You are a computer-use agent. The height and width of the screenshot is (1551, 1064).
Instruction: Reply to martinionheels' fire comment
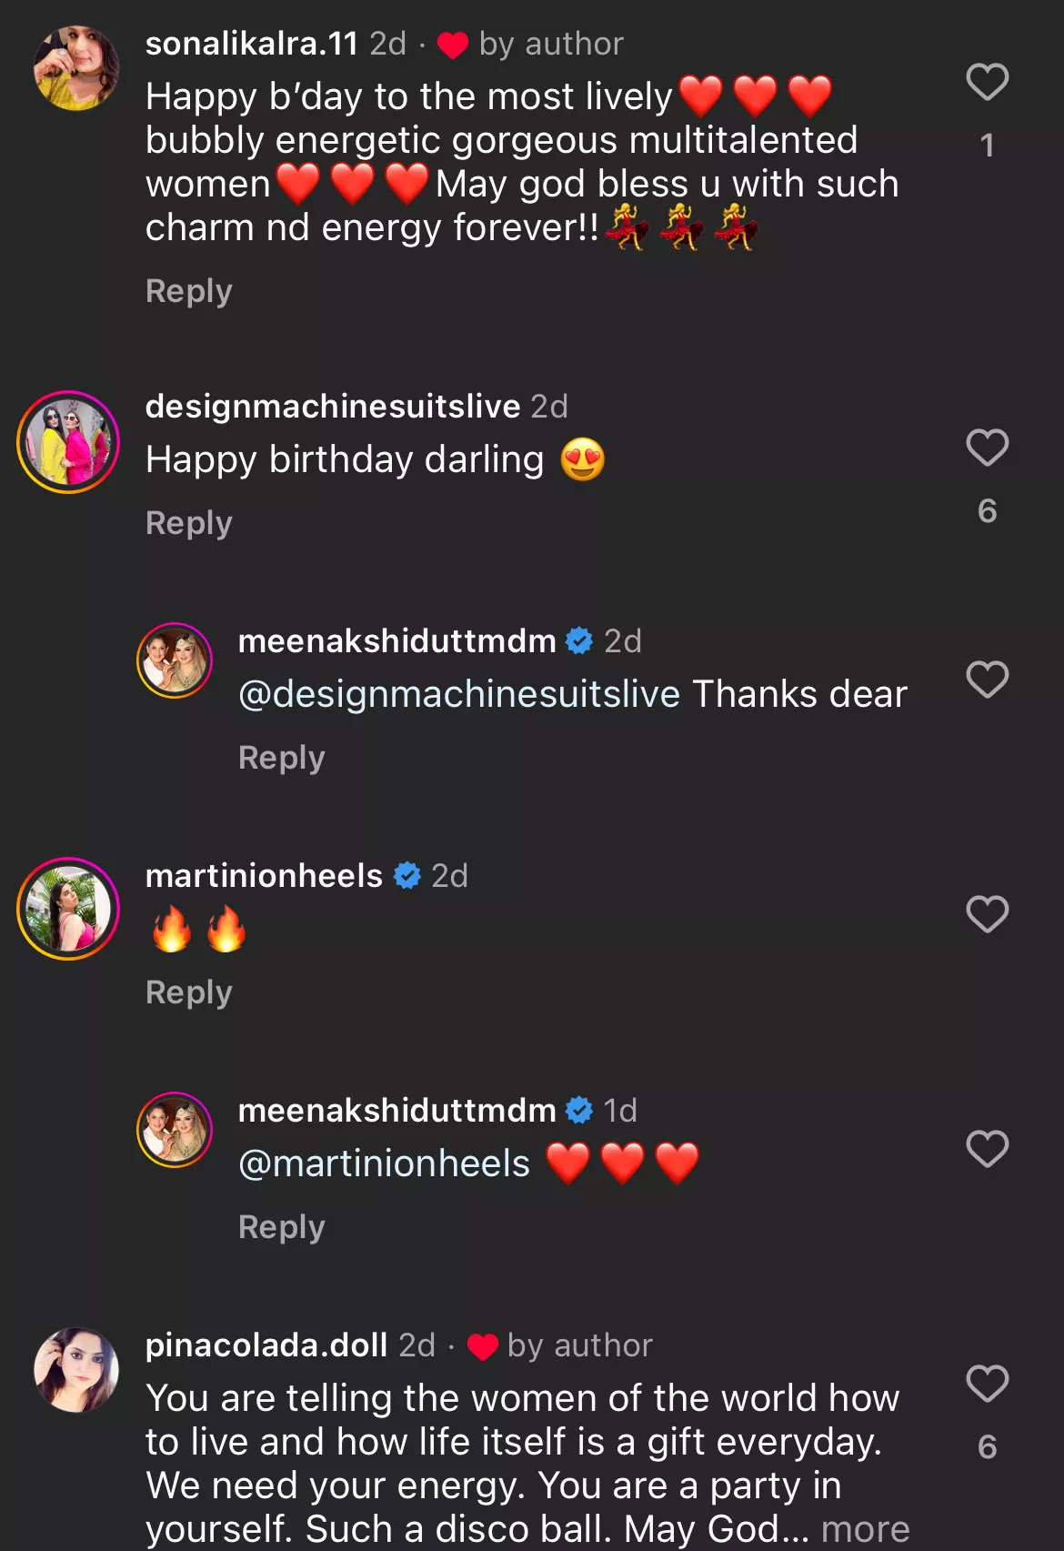pyautogui.click(x=189, y=992)
